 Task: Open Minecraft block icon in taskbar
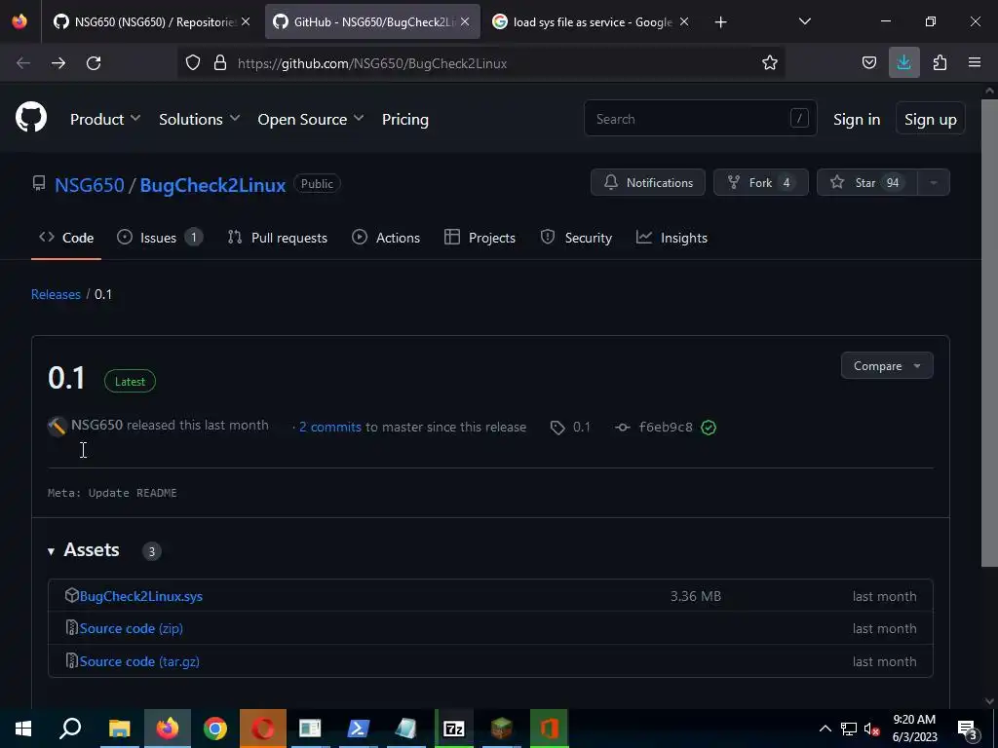502,729
